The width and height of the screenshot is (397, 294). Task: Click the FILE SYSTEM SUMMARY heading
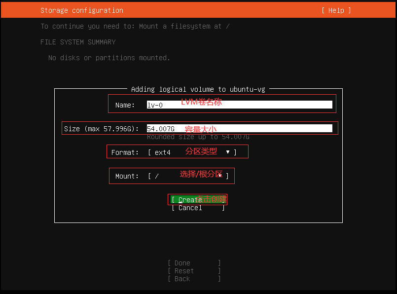click(x=78, y=41)
